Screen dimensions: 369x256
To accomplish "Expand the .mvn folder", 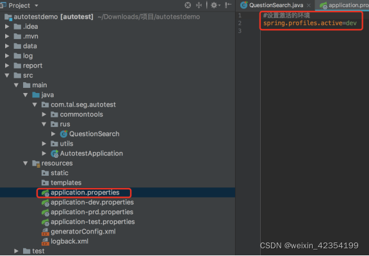I will coord(7,37).
